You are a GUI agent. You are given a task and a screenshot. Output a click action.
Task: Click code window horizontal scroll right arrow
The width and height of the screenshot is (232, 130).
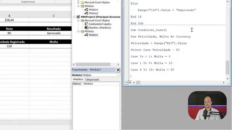pyautogui.click(x=223, y=83)
